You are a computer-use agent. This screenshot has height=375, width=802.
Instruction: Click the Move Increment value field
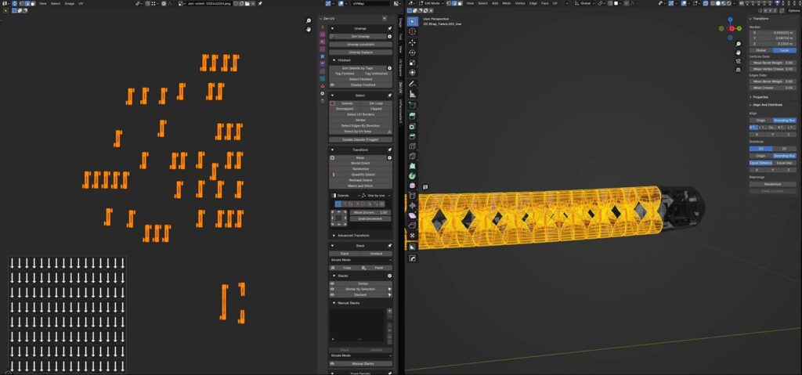pyautogui.click(x=371, y=212)
